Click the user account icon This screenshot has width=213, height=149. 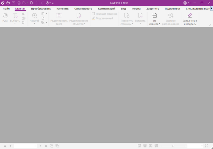coord(185,3)
